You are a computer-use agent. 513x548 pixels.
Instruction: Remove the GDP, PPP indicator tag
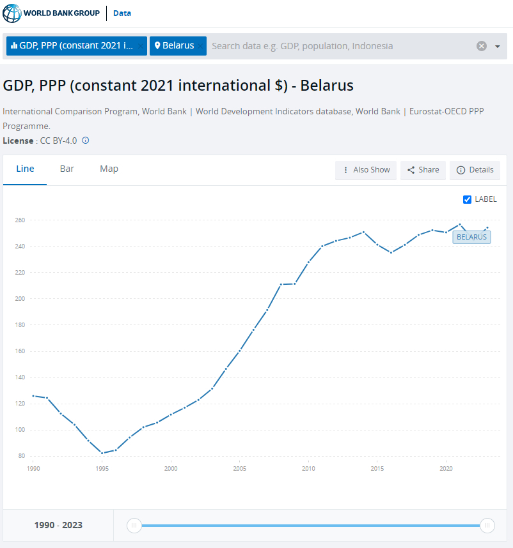[x=141, y=46]
